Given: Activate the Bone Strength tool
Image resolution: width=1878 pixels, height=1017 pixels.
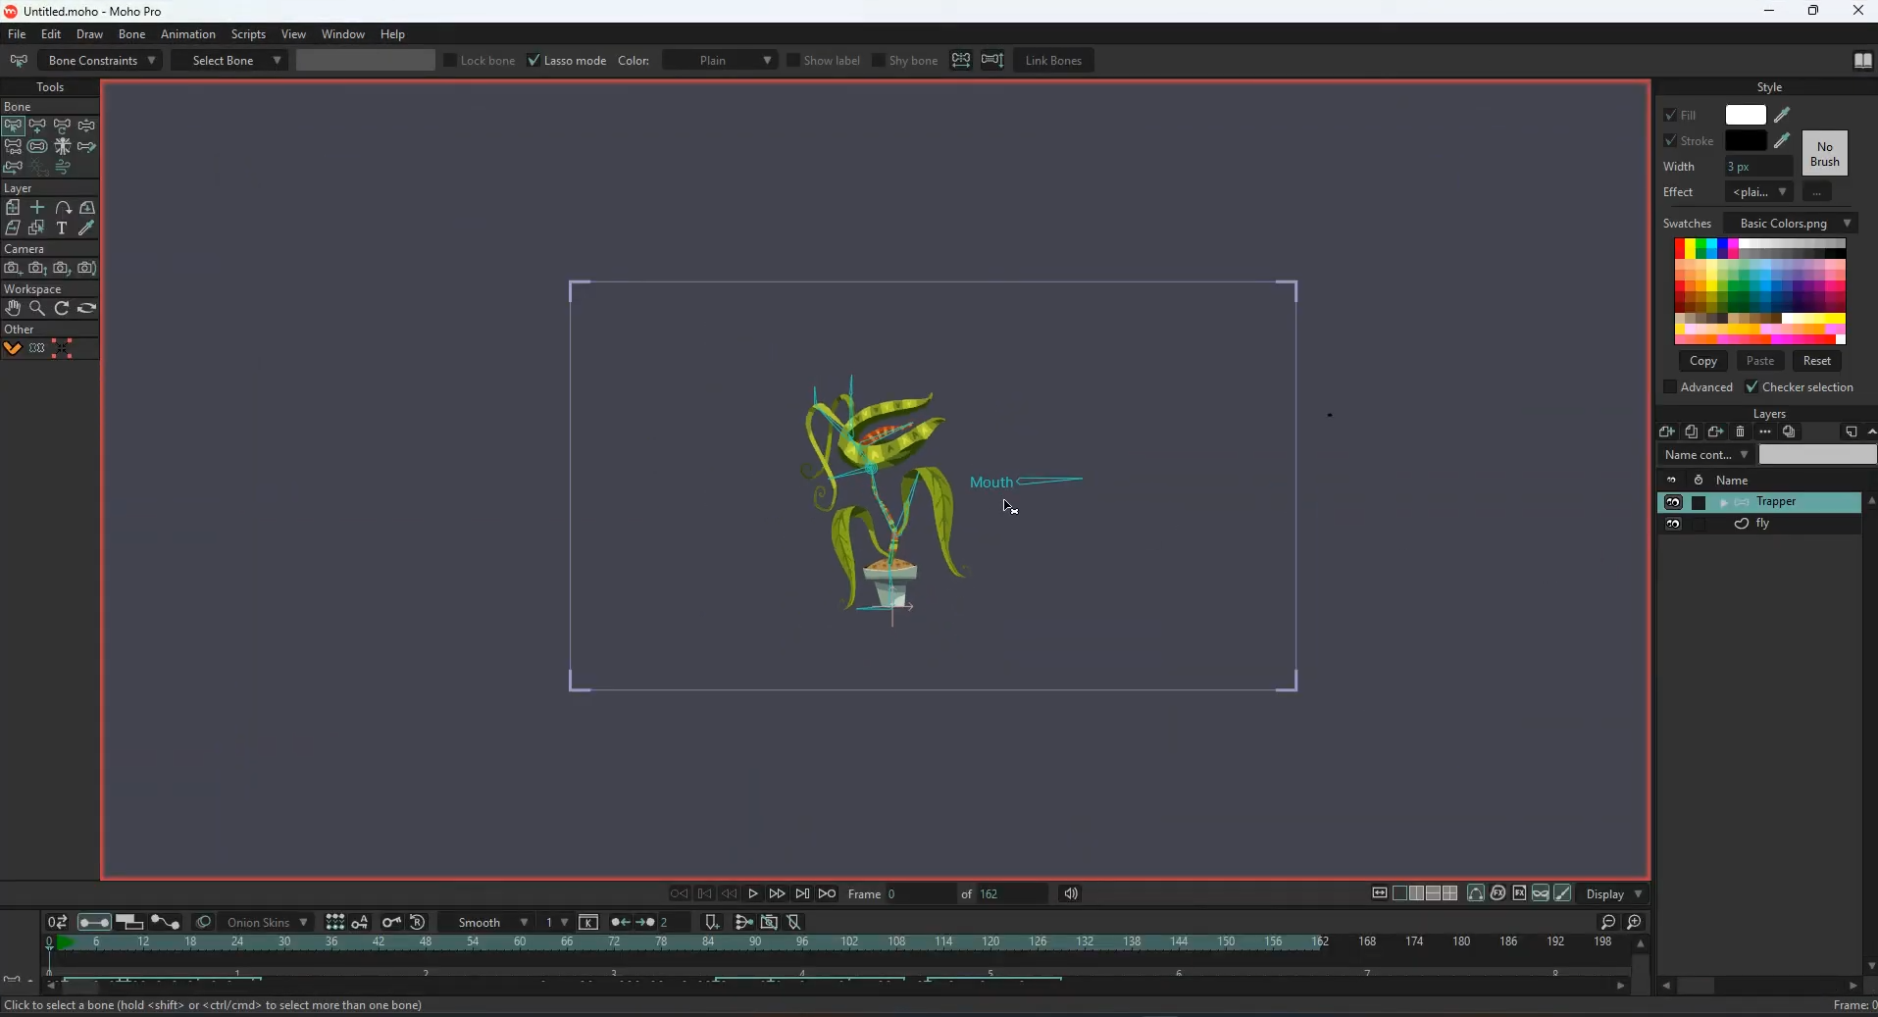Looking at the screenshot, I should tap(37, 146).
